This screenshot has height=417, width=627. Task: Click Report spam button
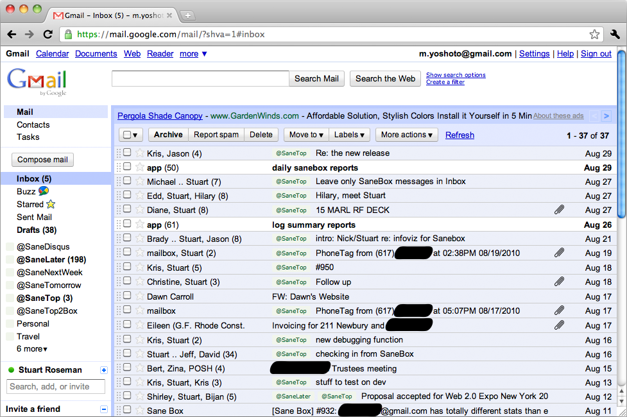point(216,135)
